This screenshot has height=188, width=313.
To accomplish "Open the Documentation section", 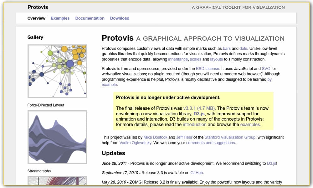I will (90, 18).
